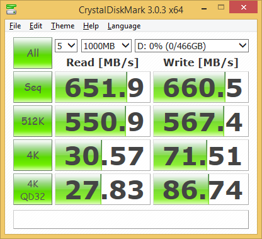Expand the test count dropdown showing 5
This screenshot has width=262, height=239.
tap(66, 45)
